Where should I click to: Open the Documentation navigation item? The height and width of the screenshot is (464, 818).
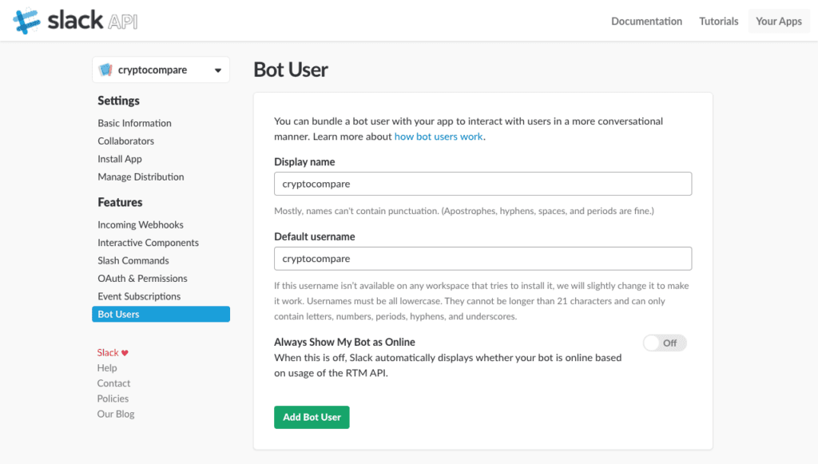click(646, 21)
